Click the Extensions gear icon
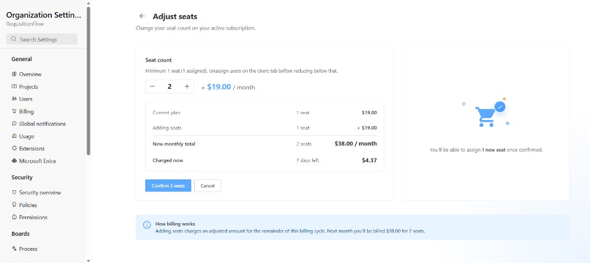The height and width of the screenshot is (263, 590). click(14, 148)
